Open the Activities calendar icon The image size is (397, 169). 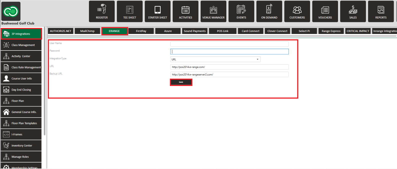(186, 11)
